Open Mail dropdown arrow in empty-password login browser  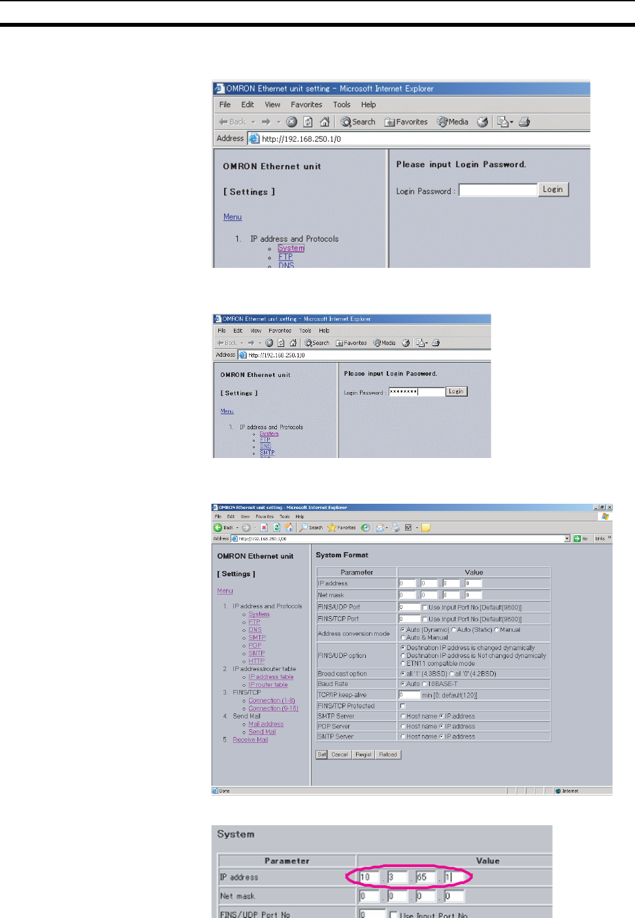(512, 122)
